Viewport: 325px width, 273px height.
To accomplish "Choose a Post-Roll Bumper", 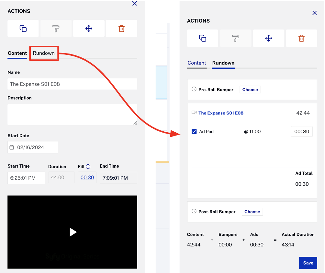I will [252, 212].
